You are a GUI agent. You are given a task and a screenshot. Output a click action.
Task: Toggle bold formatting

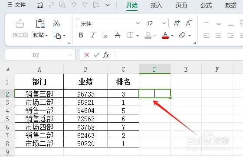click(81, 35)
